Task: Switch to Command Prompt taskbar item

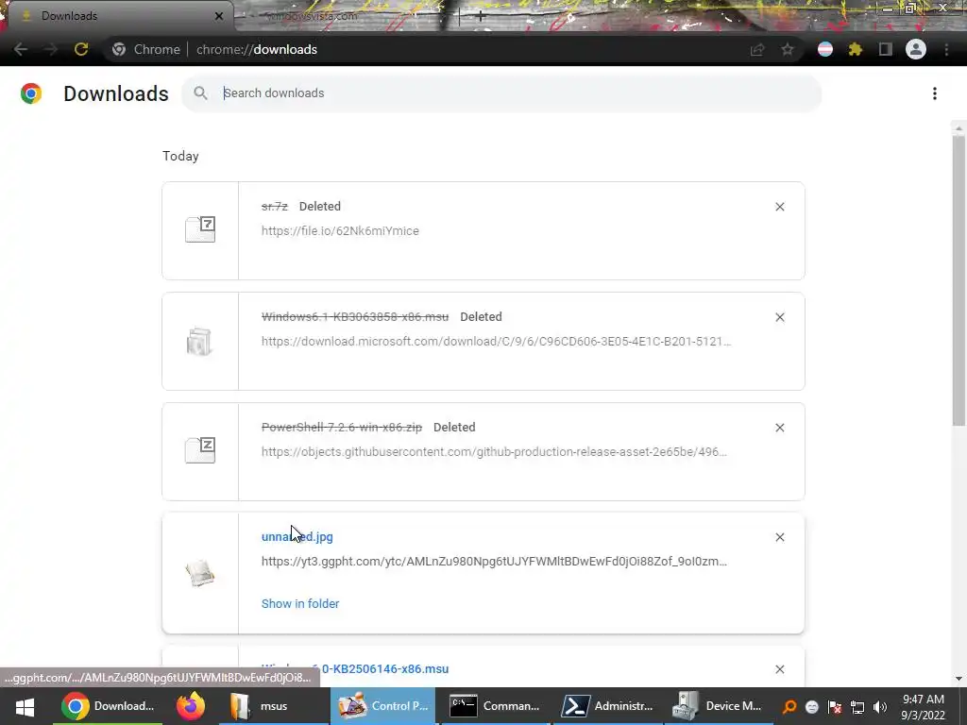Action: click(495, 706)
